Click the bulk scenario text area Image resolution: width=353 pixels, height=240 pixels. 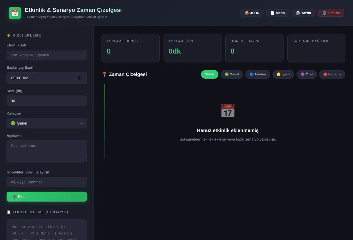click(x=47, y=230)
